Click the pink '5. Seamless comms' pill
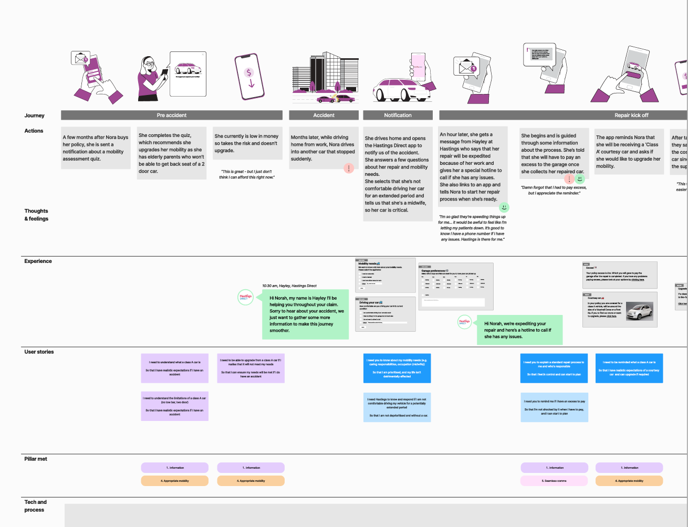This screenshot has width=688, height=527. (555, 480)
